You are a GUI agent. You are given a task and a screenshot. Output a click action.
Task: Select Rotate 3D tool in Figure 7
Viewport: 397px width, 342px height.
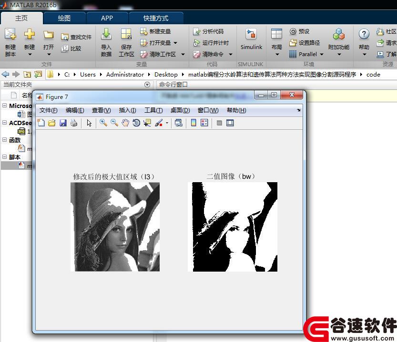point(136,123)
